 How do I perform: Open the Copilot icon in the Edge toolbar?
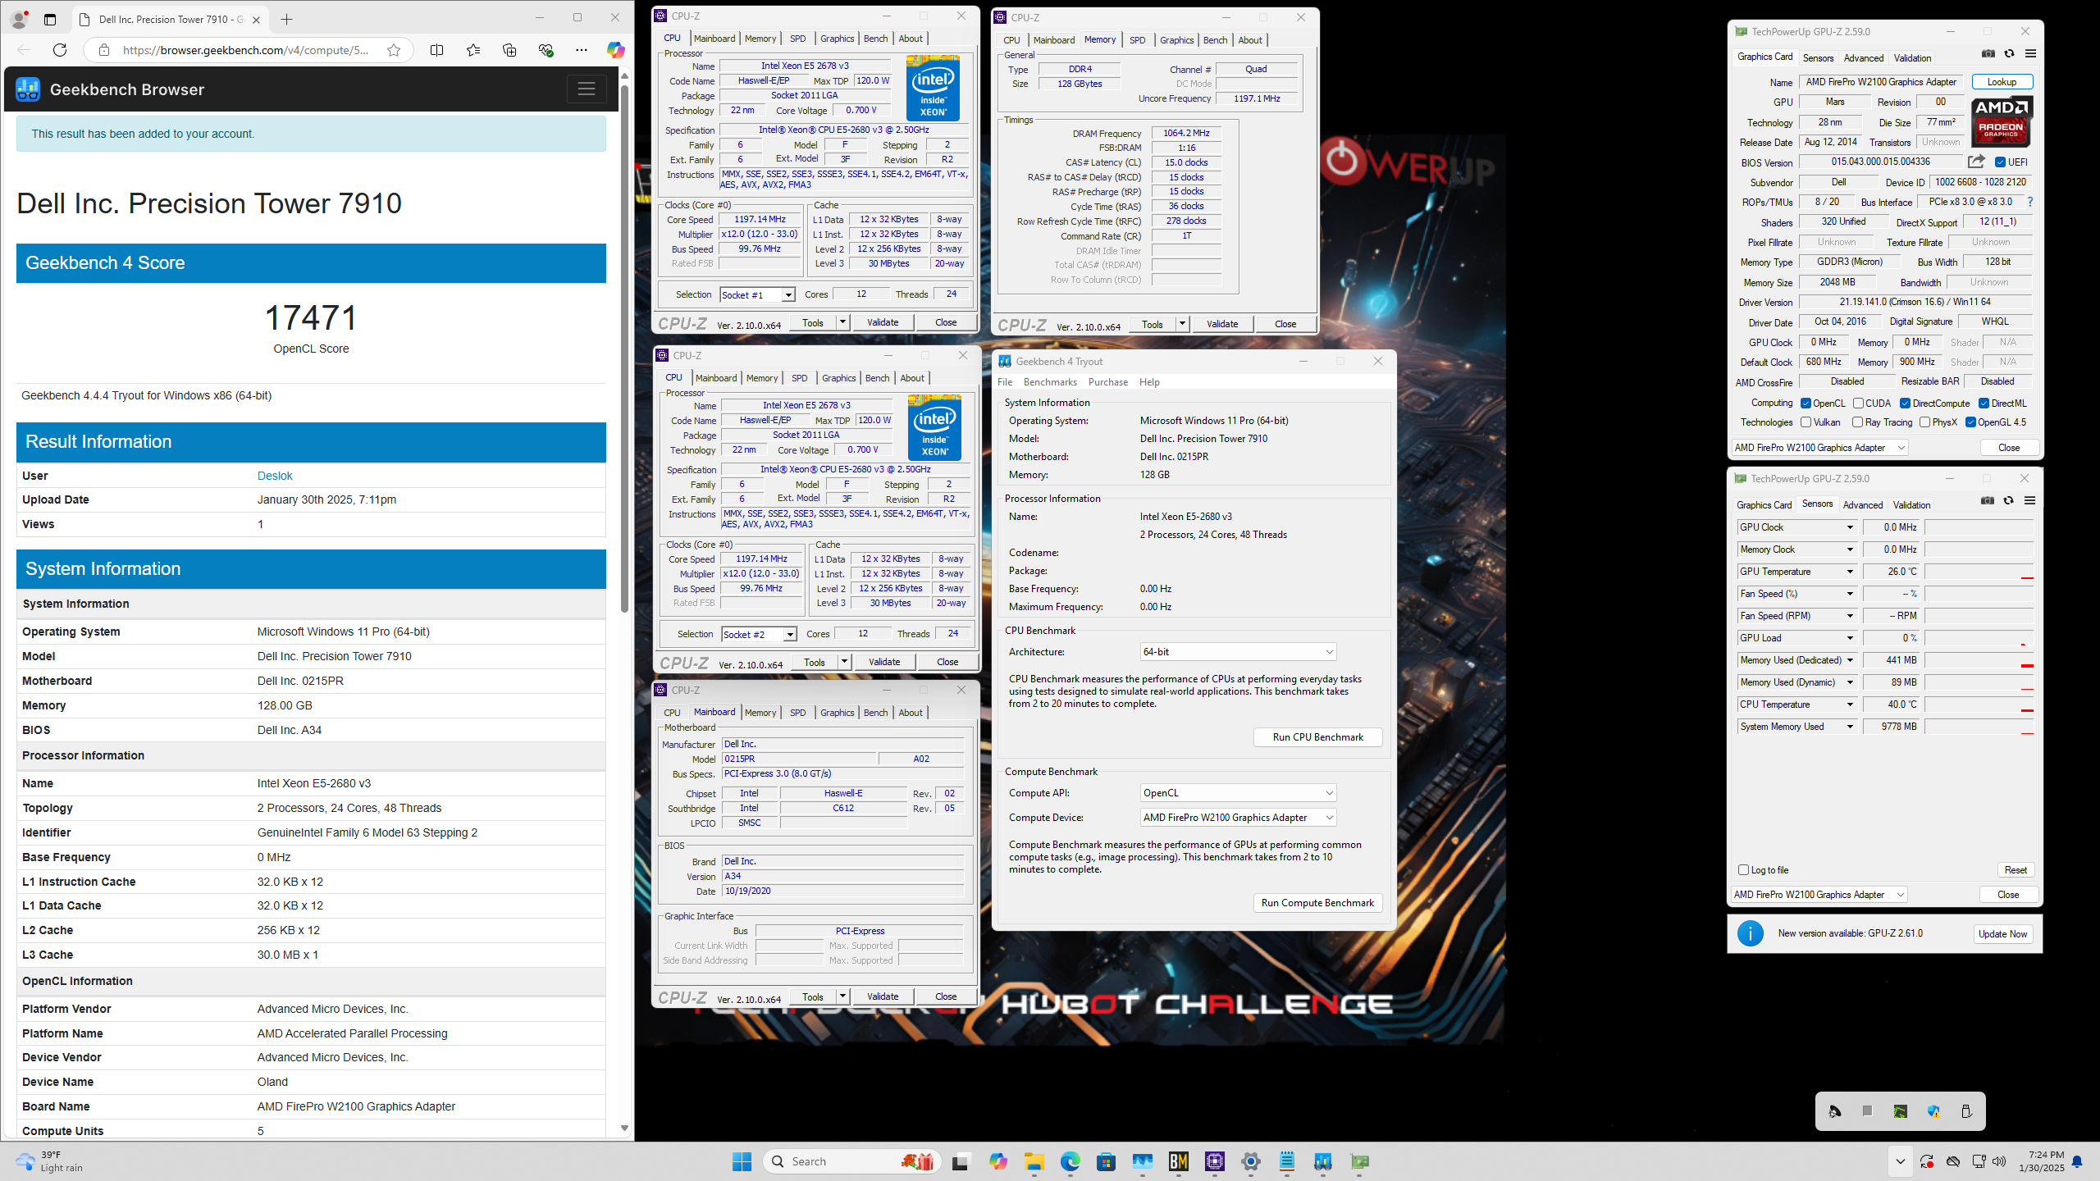pyautogui.click(x=615, y=50)
